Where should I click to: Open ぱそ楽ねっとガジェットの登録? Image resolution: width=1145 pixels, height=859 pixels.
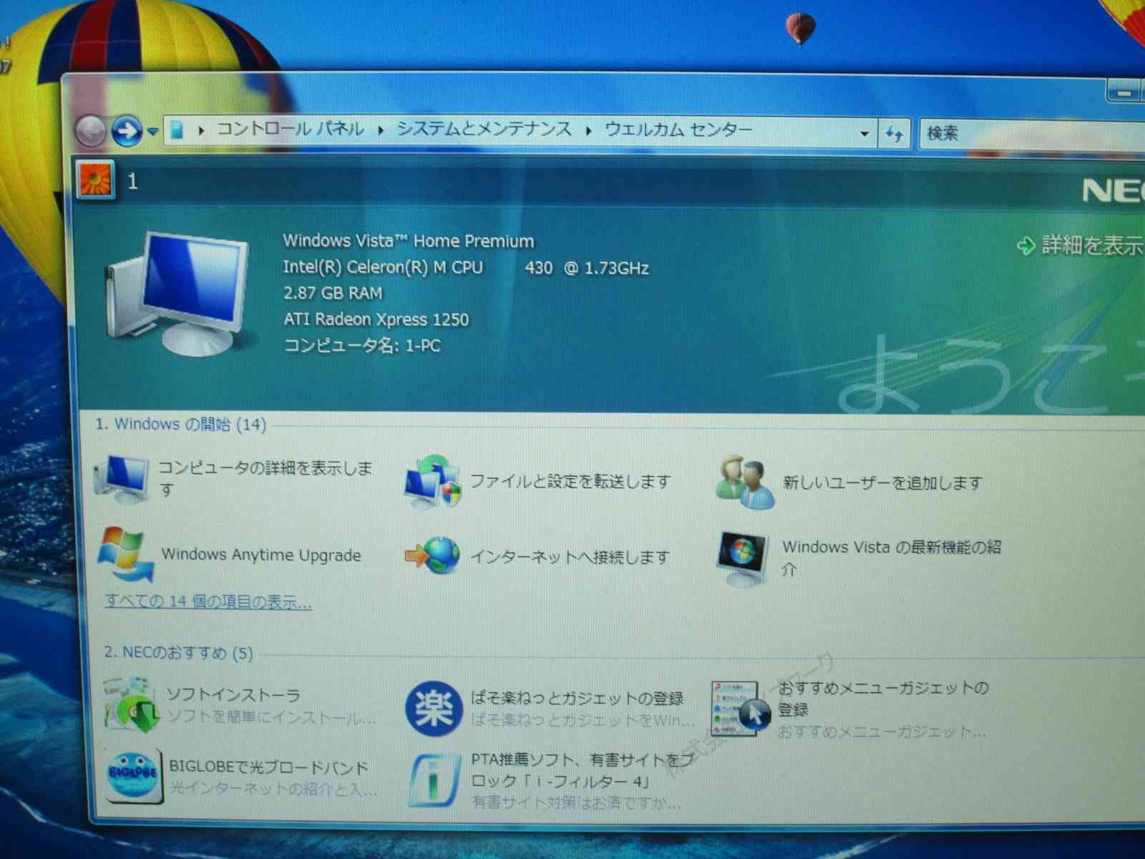click(x=580, y=699)
